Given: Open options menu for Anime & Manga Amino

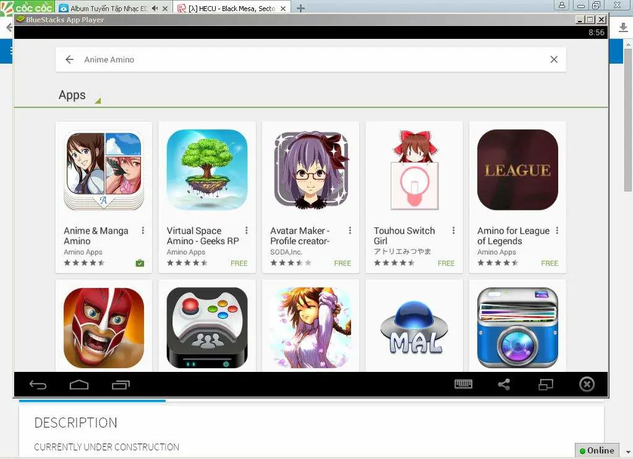Looking at the screenshot, I should click(143, 230).
